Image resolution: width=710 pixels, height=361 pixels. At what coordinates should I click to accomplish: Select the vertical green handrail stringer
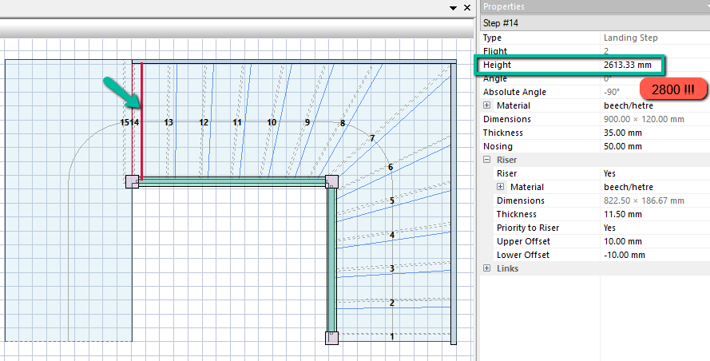[x=331, y=260]
